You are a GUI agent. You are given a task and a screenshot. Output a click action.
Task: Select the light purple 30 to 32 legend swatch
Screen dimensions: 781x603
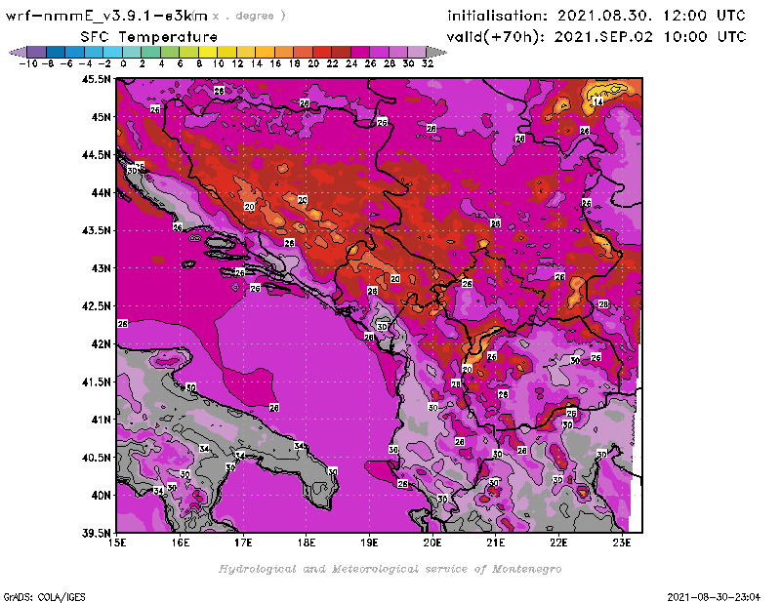point(417,52)
